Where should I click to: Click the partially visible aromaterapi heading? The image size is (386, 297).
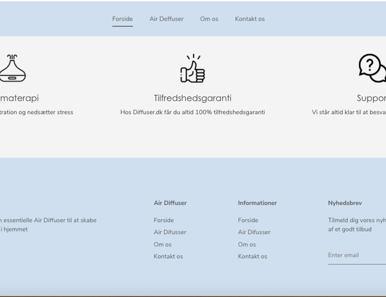tap(20, 98)
